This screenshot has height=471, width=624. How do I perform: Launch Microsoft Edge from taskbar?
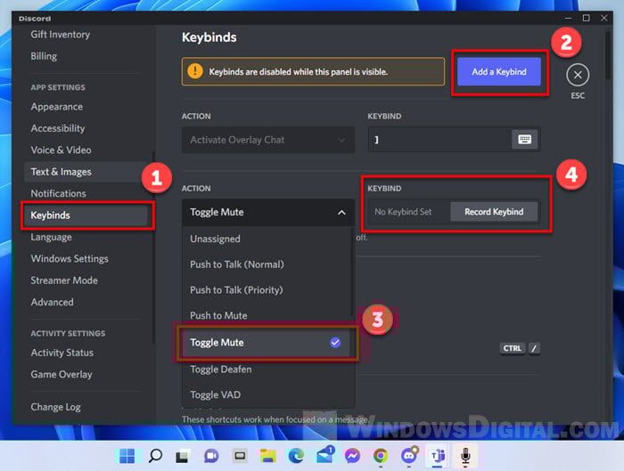coord(296,456)
